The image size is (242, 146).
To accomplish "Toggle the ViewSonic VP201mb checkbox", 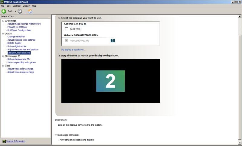I will pos(67,40).
